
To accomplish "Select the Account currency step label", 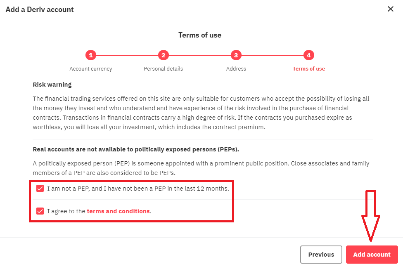I will 90,68.
